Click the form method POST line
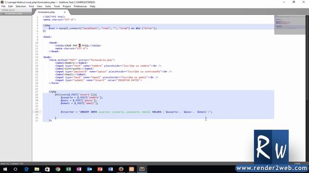Screen dimensions: 309x173 [x=82, y=60]
